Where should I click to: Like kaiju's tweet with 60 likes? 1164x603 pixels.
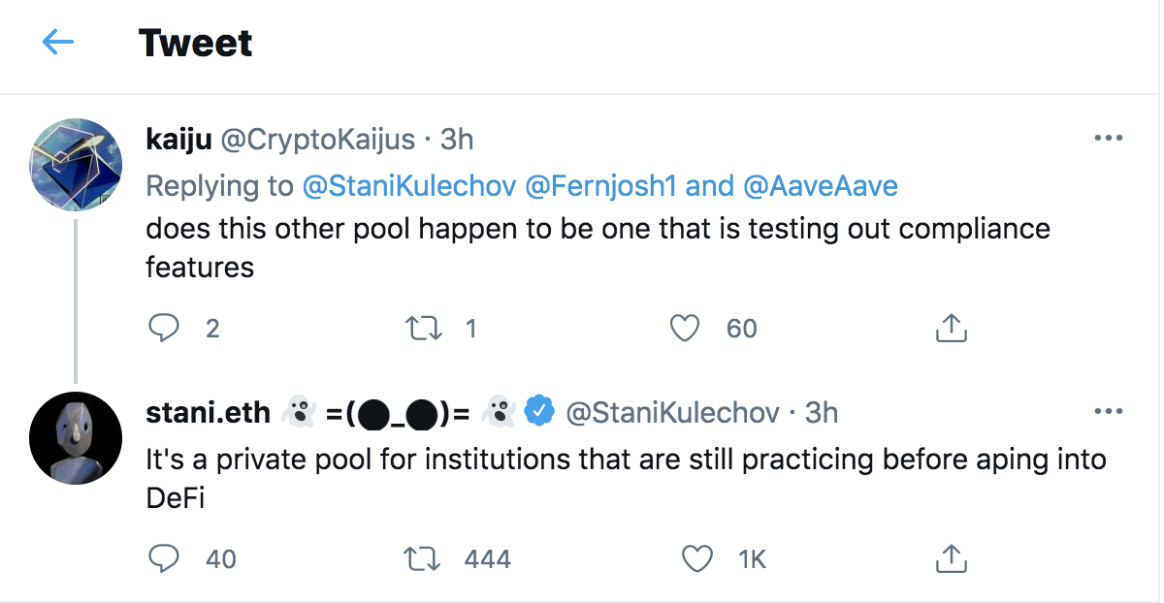click(x=686, y=329)
